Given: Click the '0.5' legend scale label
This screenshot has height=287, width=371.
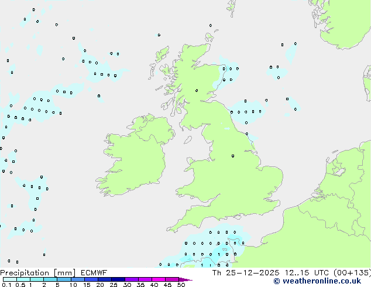Looking at the screenshot, I should click(x=20, y=285).
